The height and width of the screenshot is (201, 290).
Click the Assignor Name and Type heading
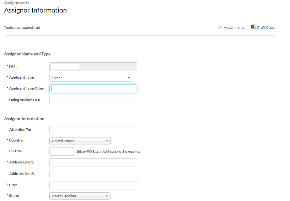point(27,54)
